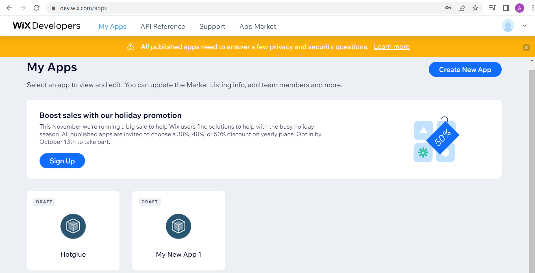Screen dimensions: 535x273
Task: Select the Hotglue app name
Action: [73, 254]
